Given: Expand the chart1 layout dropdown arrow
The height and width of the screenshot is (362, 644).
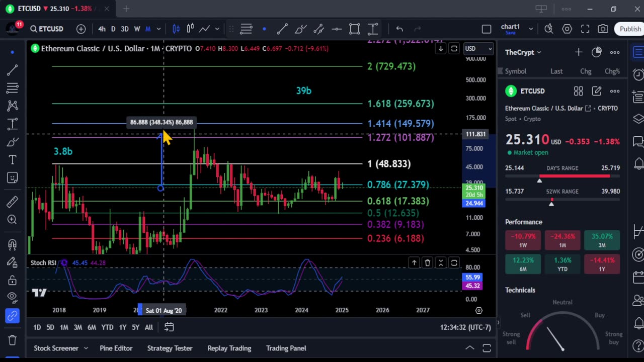Looking at the screenshot, I should (532, 29).
